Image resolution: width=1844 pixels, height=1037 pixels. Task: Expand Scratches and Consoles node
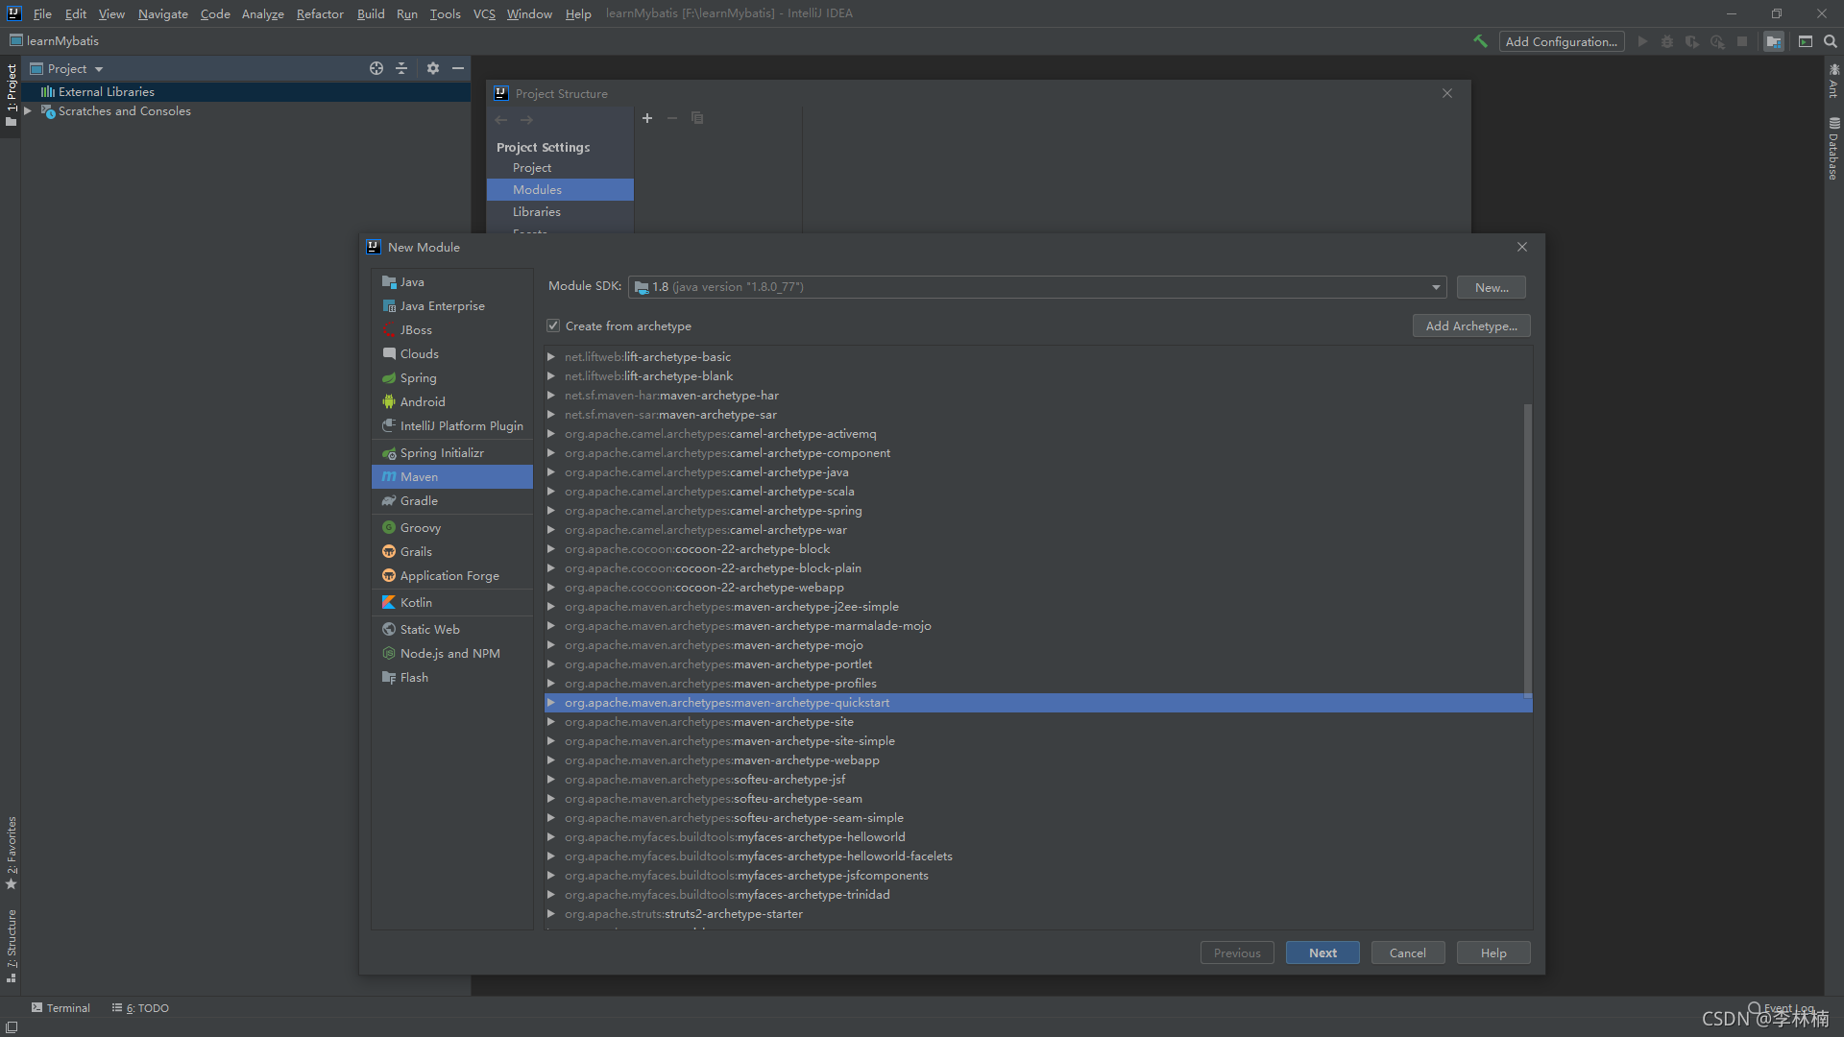click(28, 111)
